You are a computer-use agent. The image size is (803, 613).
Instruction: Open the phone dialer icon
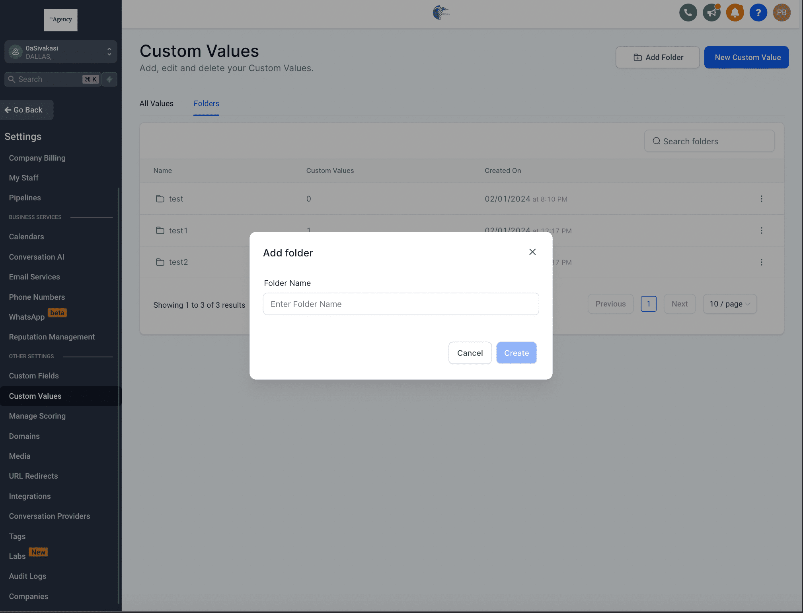point(688,13)
